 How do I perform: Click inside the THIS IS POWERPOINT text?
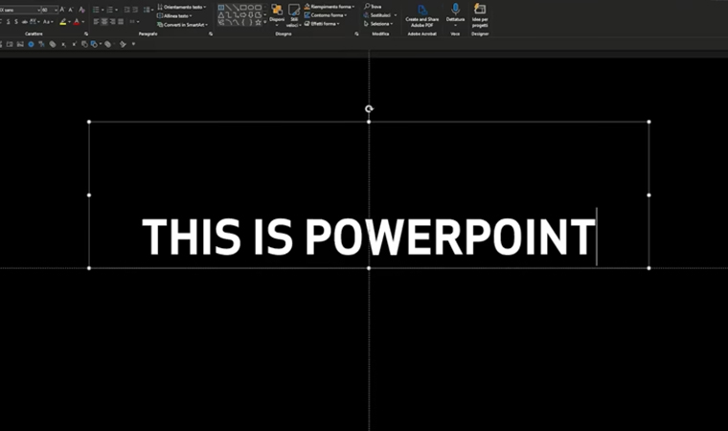pos(368,237)
